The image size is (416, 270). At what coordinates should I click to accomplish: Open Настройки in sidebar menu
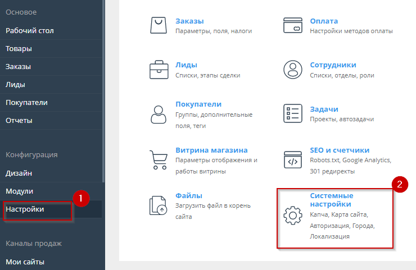click(25, 209)
